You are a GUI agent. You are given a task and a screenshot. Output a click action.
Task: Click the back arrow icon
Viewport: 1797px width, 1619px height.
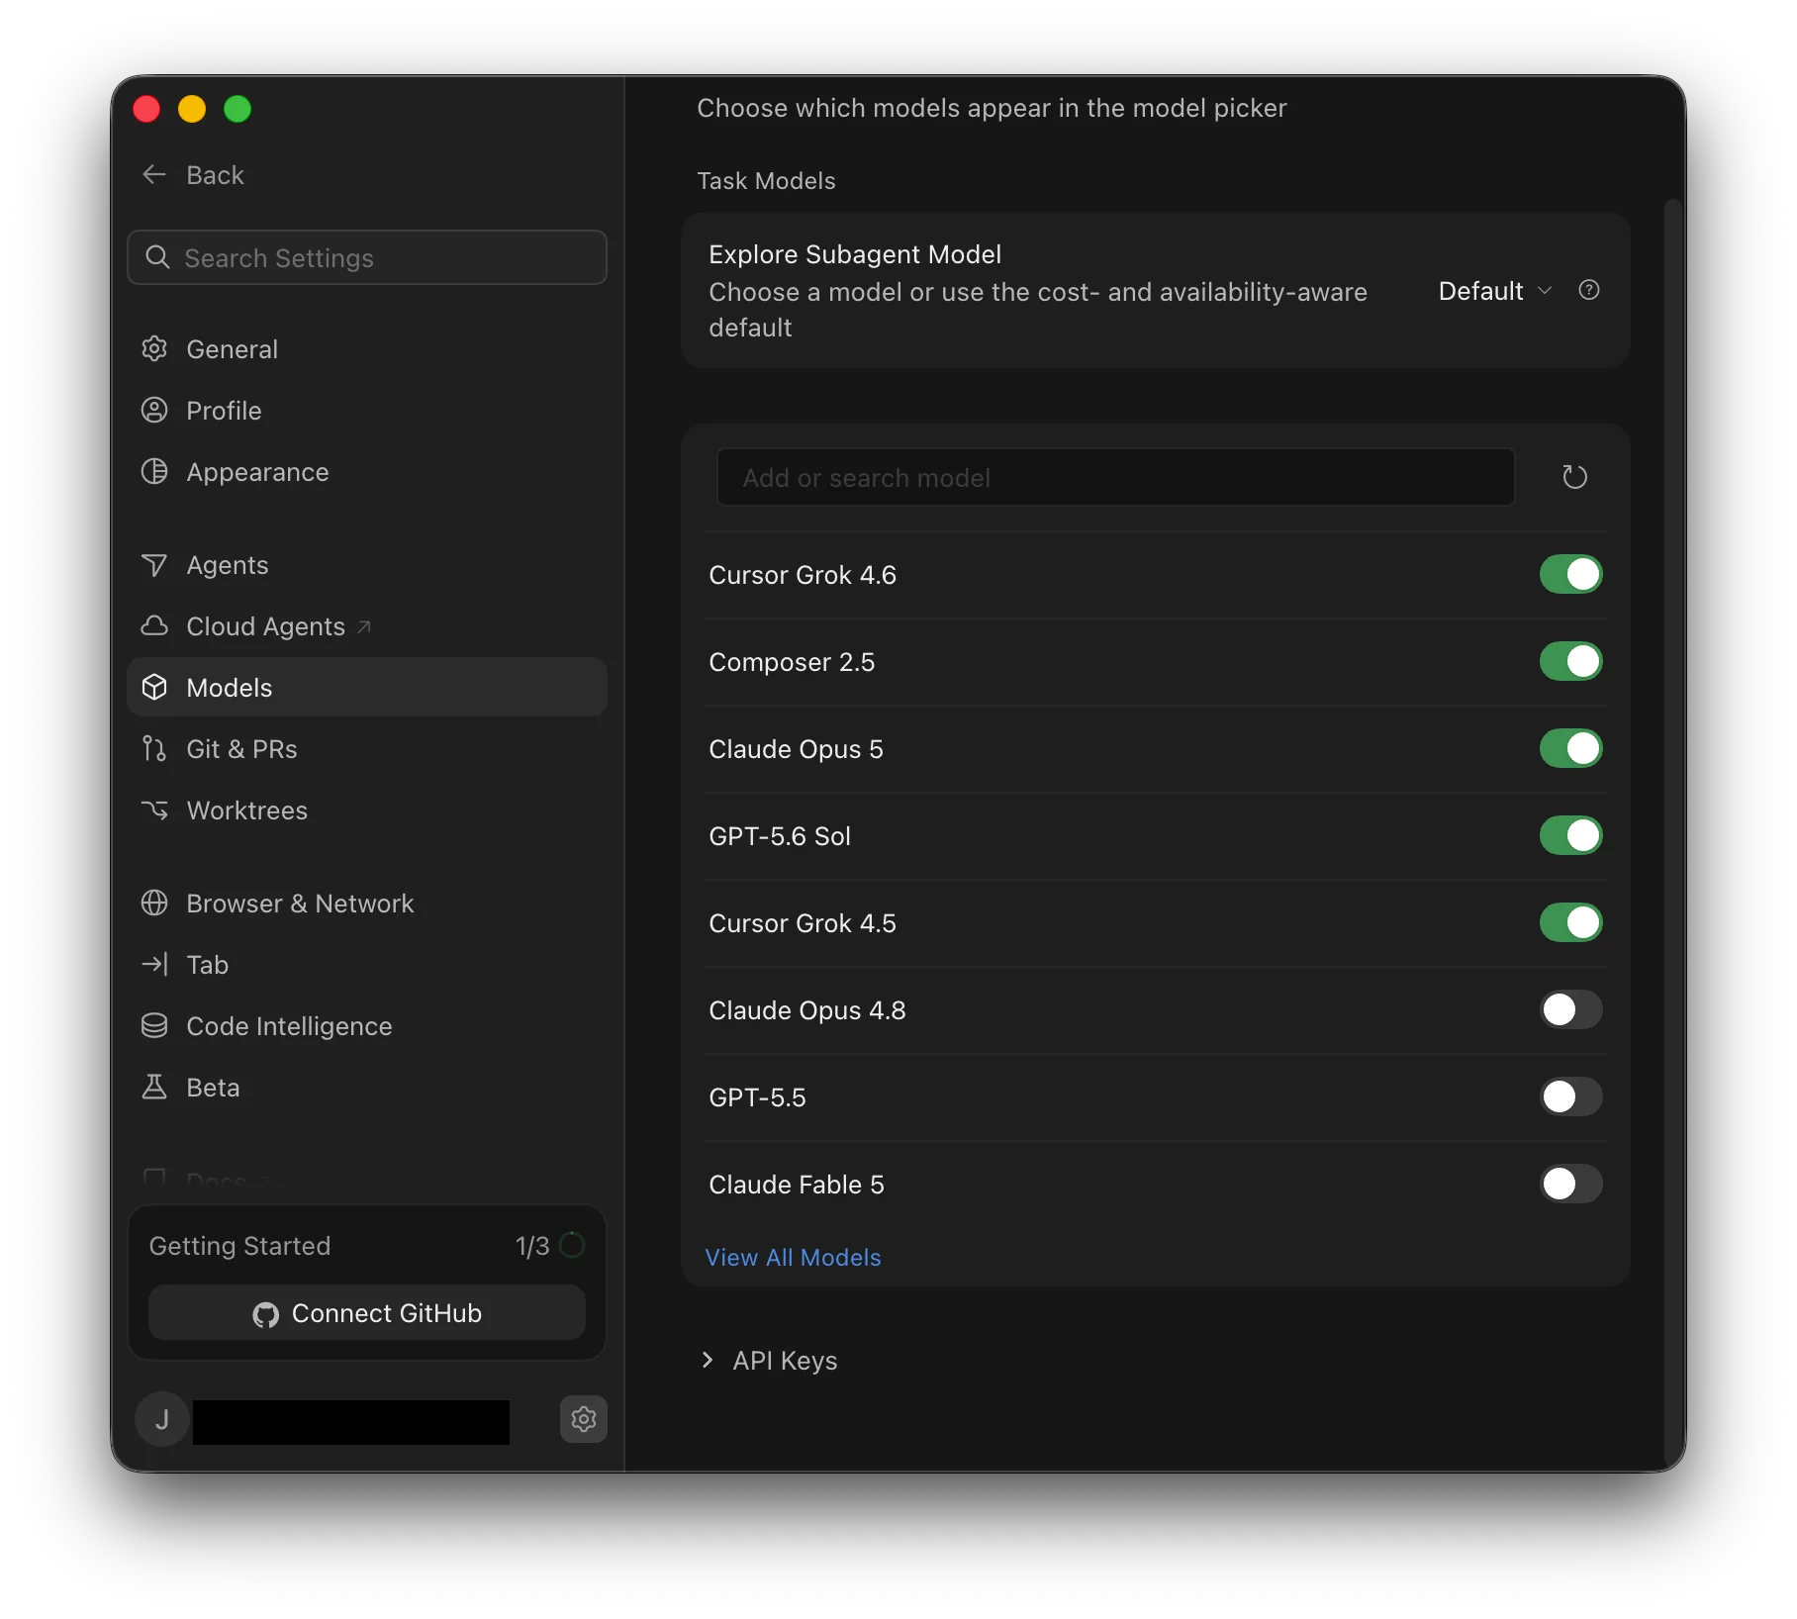click(x=154, y=175)
